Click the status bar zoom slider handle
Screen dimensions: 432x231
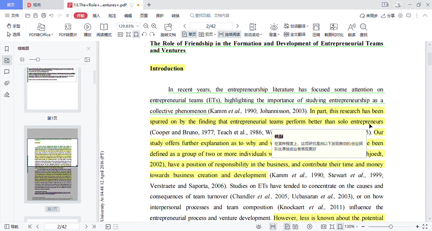coord(391,227)
